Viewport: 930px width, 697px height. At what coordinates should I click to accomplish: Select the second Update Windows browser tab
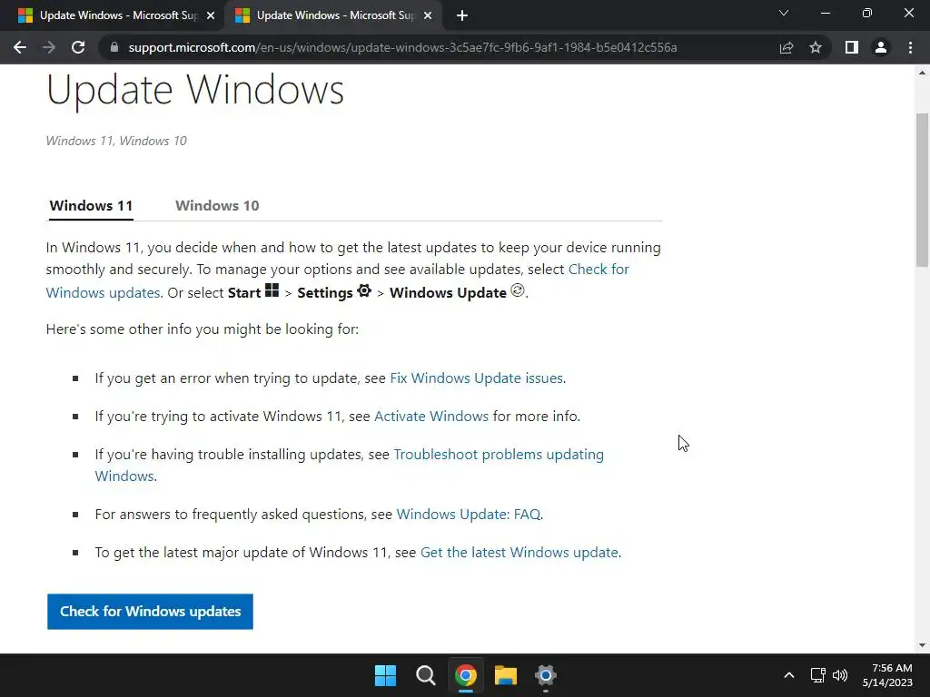(335, 16)
